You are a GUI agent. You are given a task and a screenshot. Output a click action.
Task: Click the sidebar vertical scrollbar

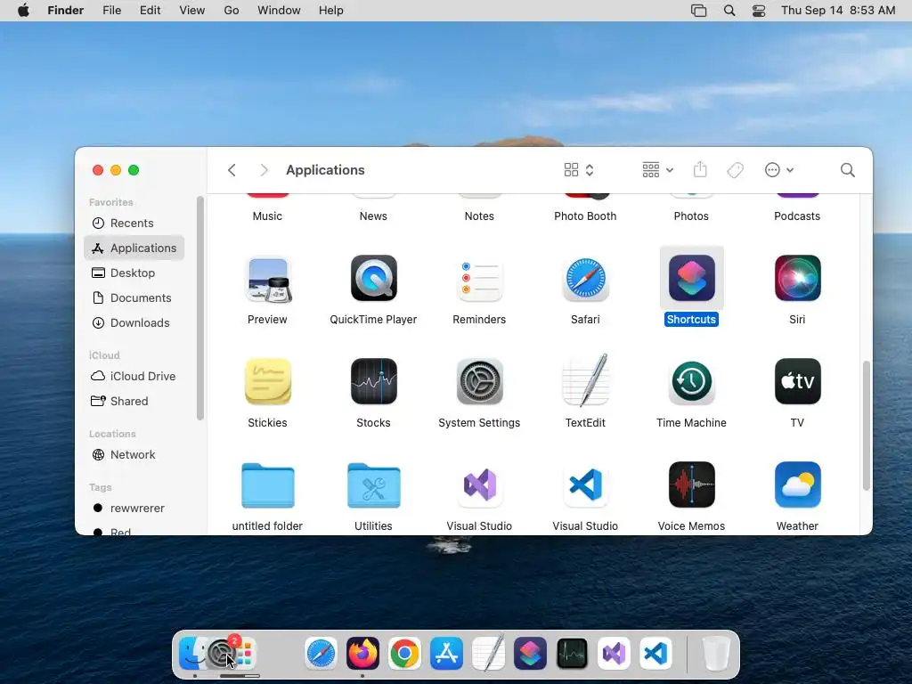coord(200,307)
